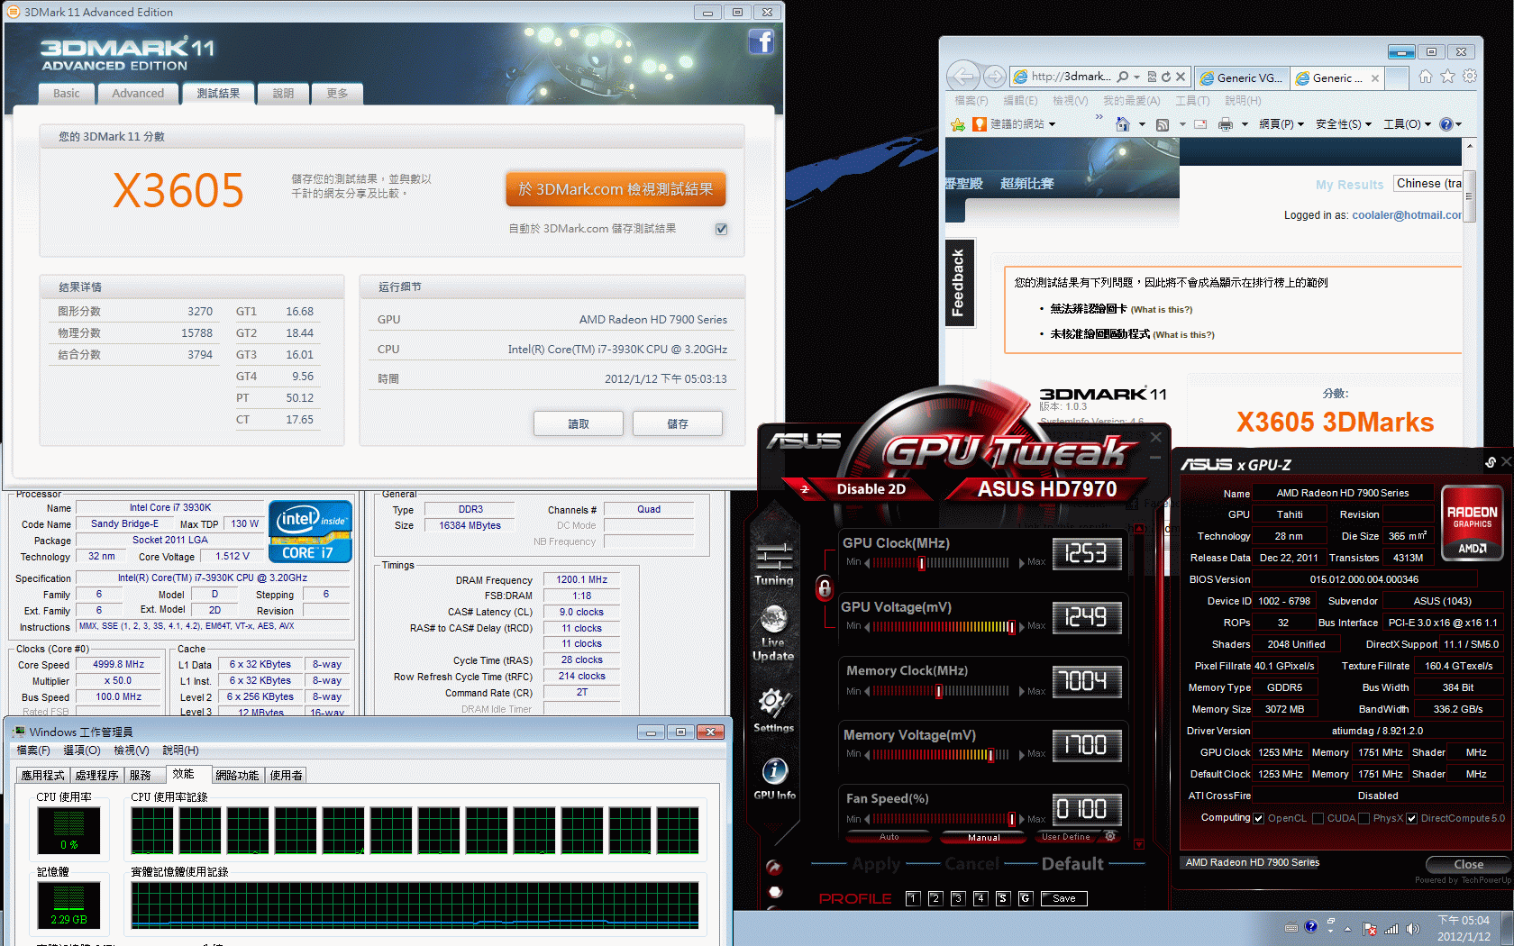Click compatibility view icon in address bar
The height and width of the screenshot is (946, 1514).
tap(1152, 77)
